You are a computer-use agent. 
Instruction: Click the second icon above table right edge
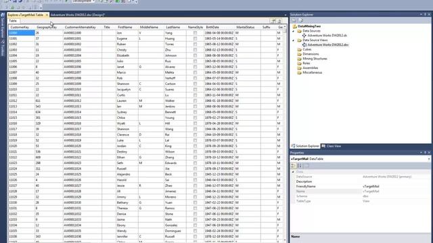point(279,21)
